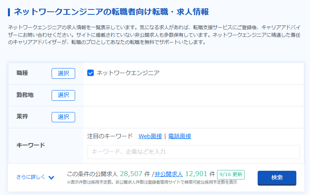Click the 9/16 更新 badge

coord(231,175)
